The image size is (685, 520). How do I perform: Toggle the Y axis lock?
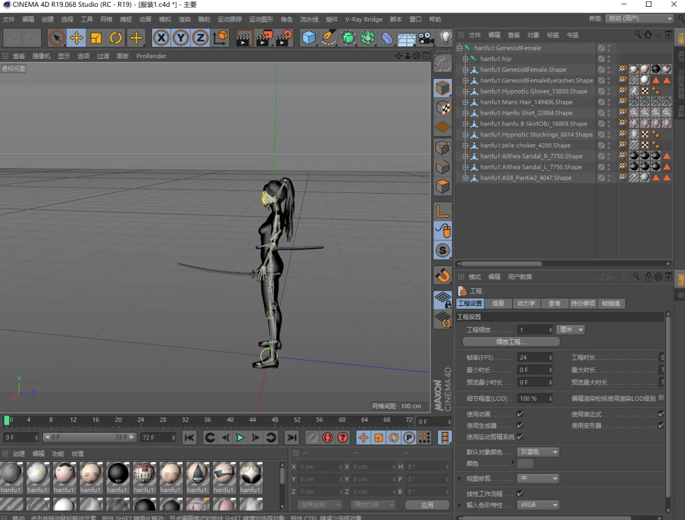pyautogui.click(x=181, y=38)
